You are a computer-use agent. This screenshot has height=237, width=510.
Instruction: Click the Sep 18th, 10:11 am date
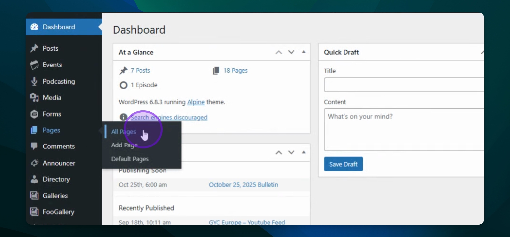[x=145, y=222]
